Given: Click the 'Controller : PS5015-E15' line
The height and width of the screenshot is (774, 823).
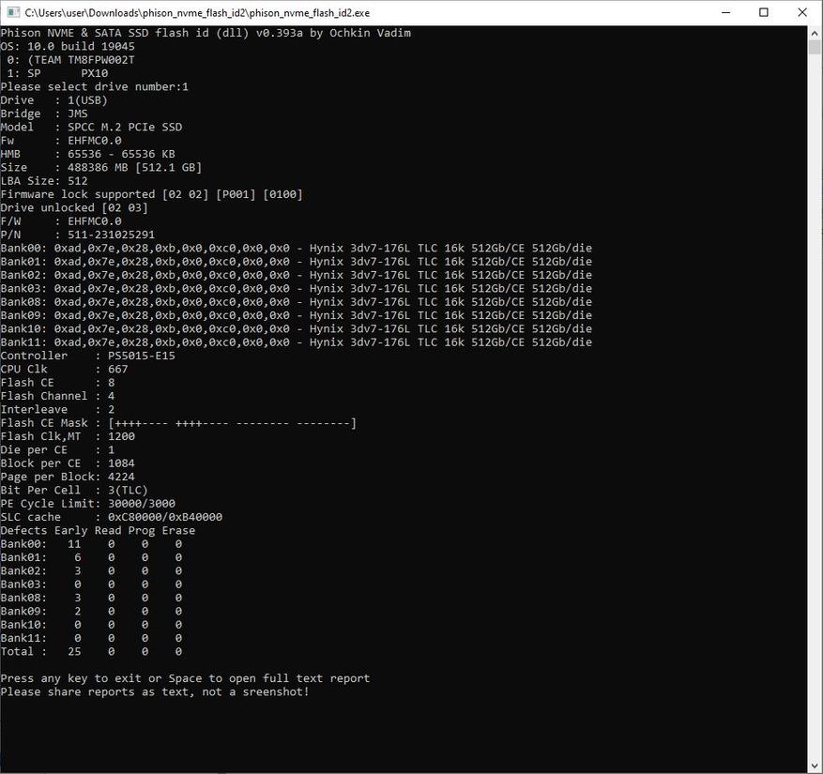Looking at the screenshot, I should (x=87, y=356).
